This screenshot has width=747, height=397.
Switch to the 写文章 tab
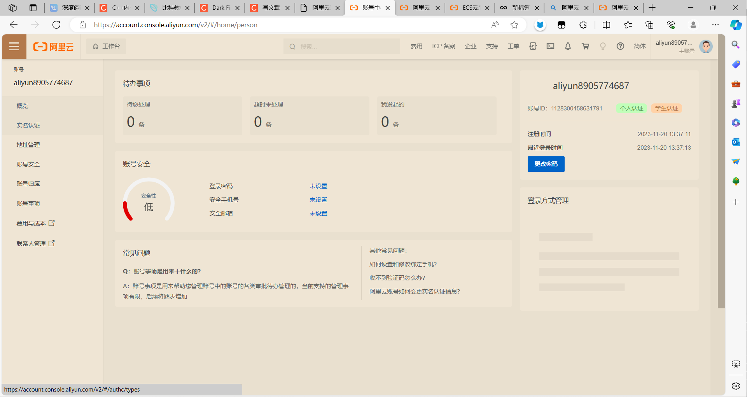(x=270, y=8)
